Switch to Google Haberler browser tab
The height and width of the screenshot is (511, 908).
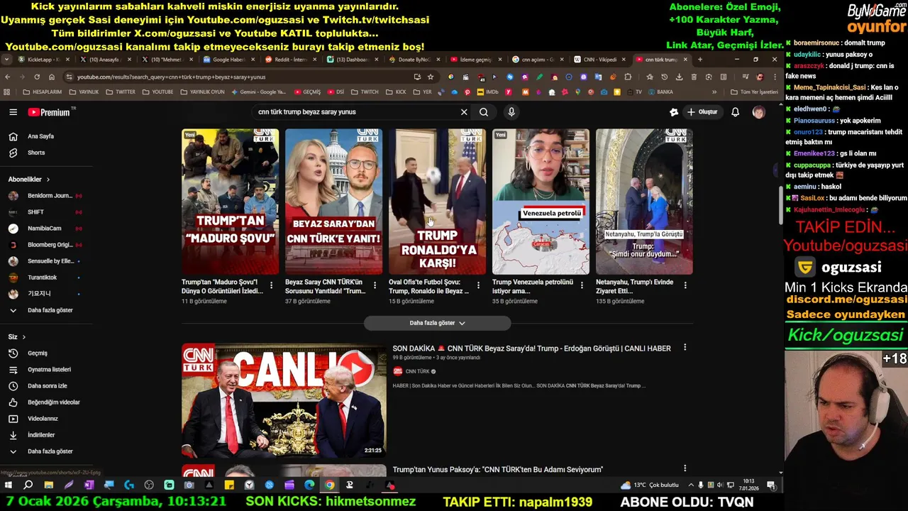pyautogui.click(x=228, y=60)
